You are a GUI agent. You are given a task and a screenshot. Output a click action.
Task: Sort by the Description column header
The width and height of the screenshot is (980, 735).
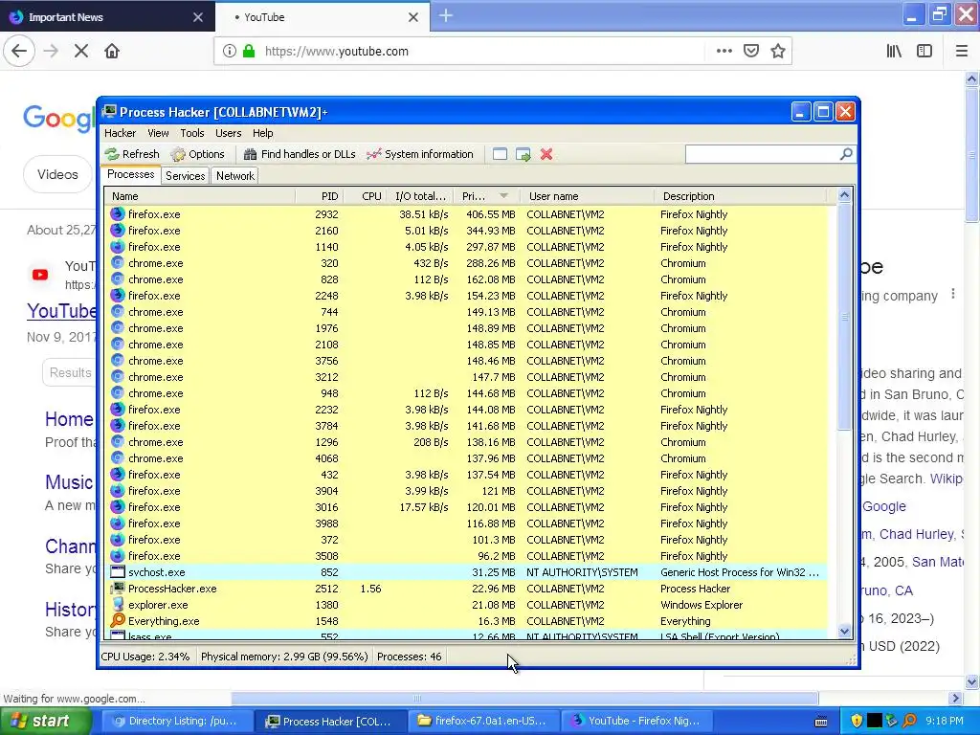pyautogui.click(x=741, y=196)
